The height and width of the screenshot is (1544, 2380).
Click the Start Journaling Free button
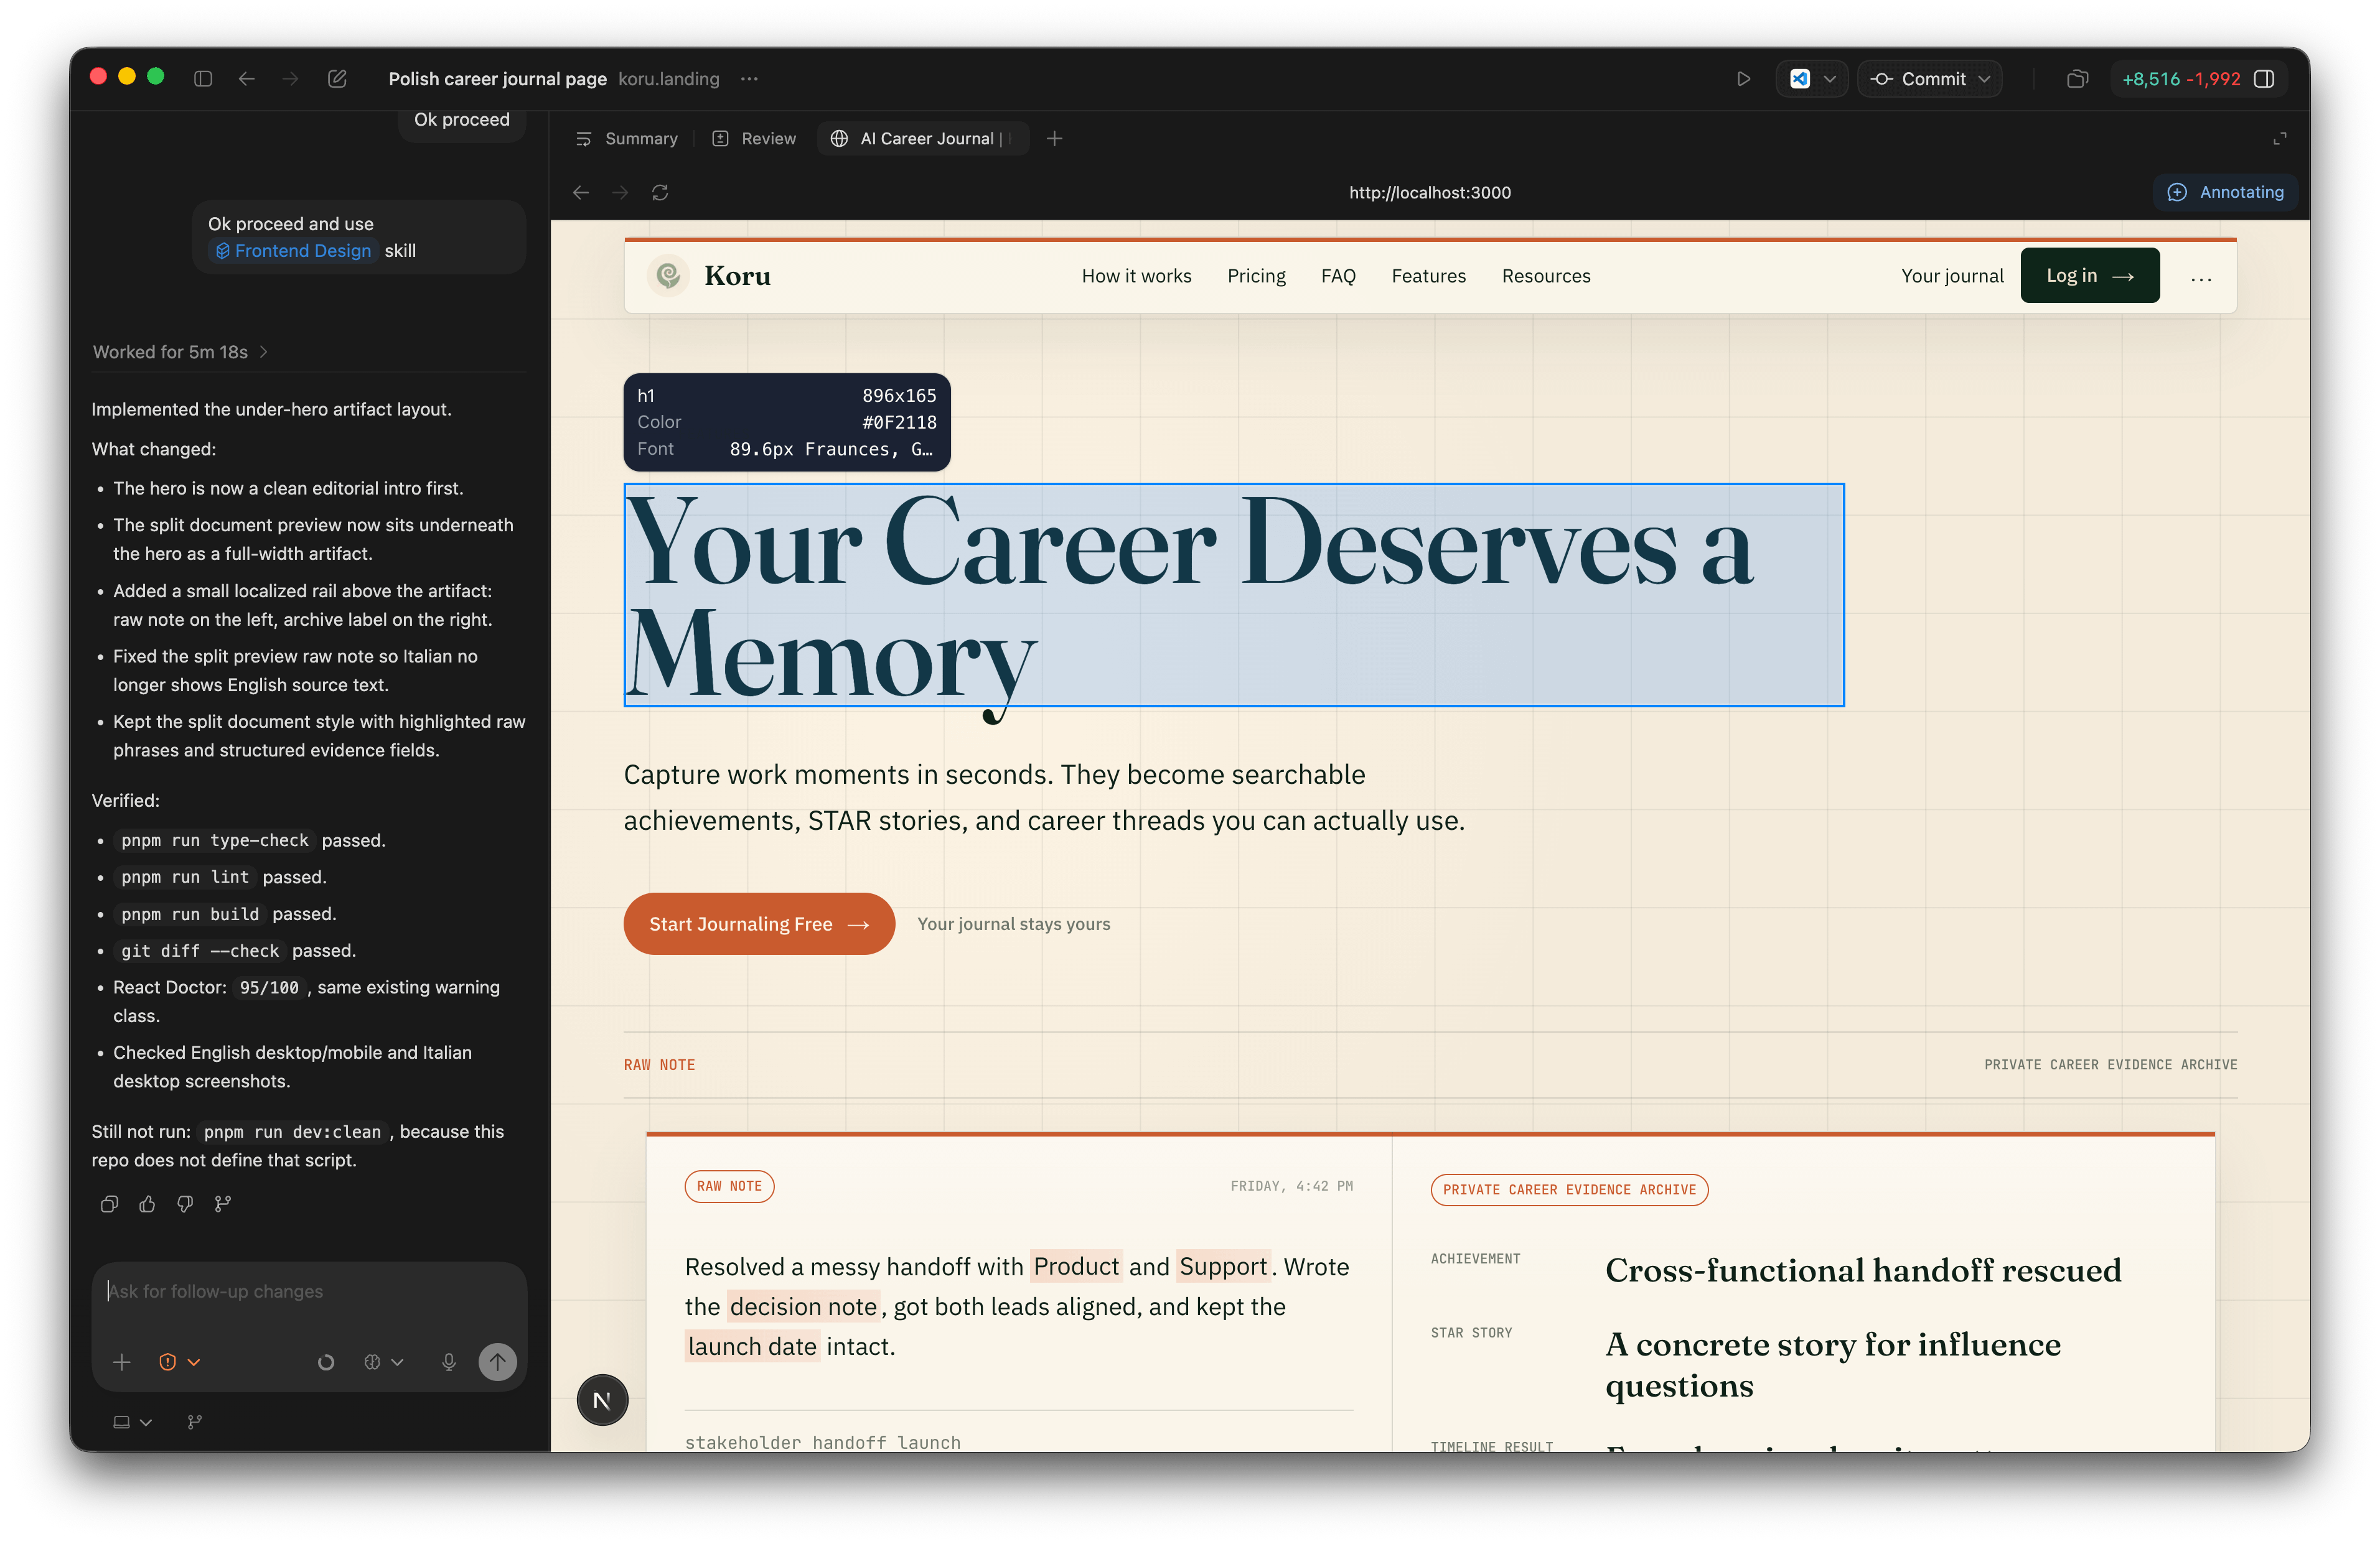759,923
